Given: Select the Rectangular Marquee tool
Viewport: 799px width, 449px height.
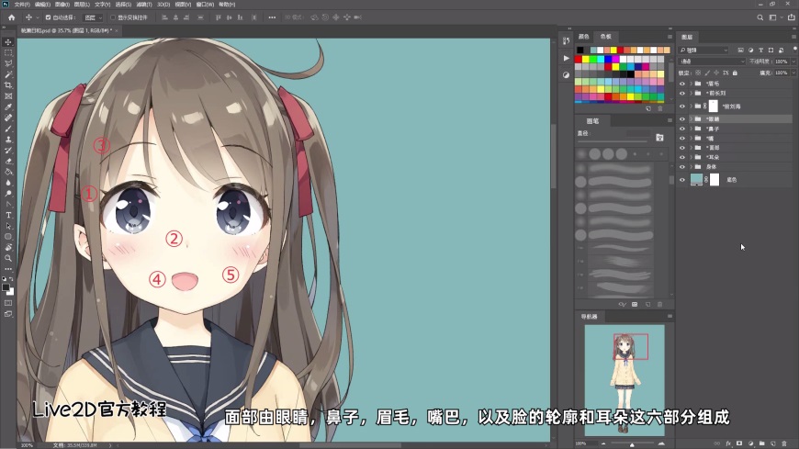Looking at the screenshot, I should [8, 52].
